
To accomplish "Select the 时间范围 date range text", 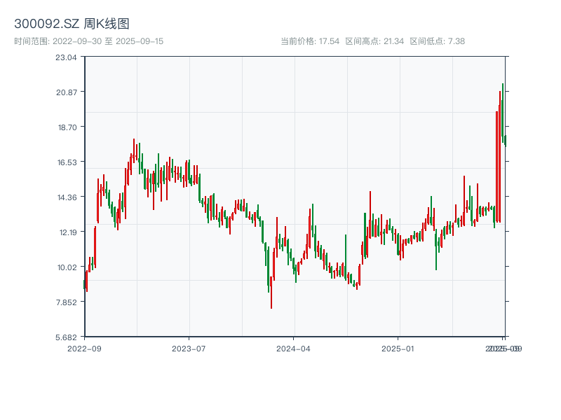I will pos(88,41).
